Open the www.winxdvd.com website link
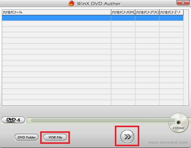 coord(168,142)
